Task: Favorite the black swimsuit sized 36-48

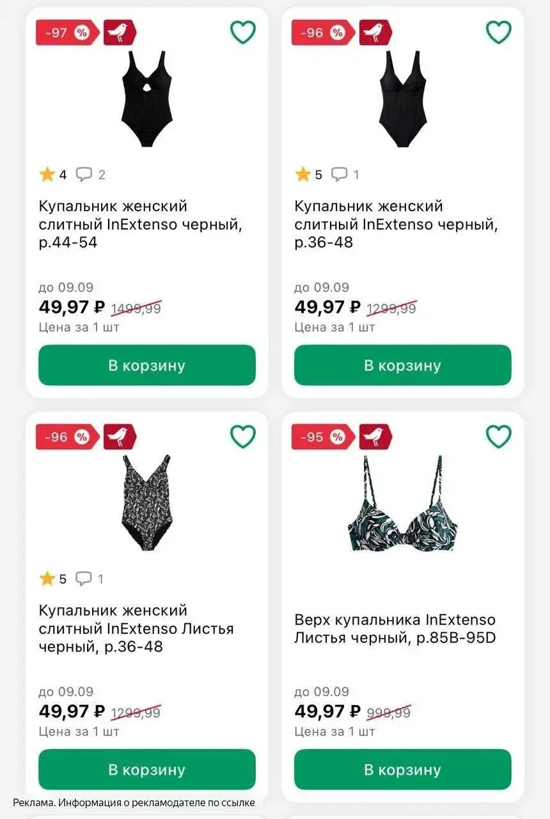Action: coord(499,32)
